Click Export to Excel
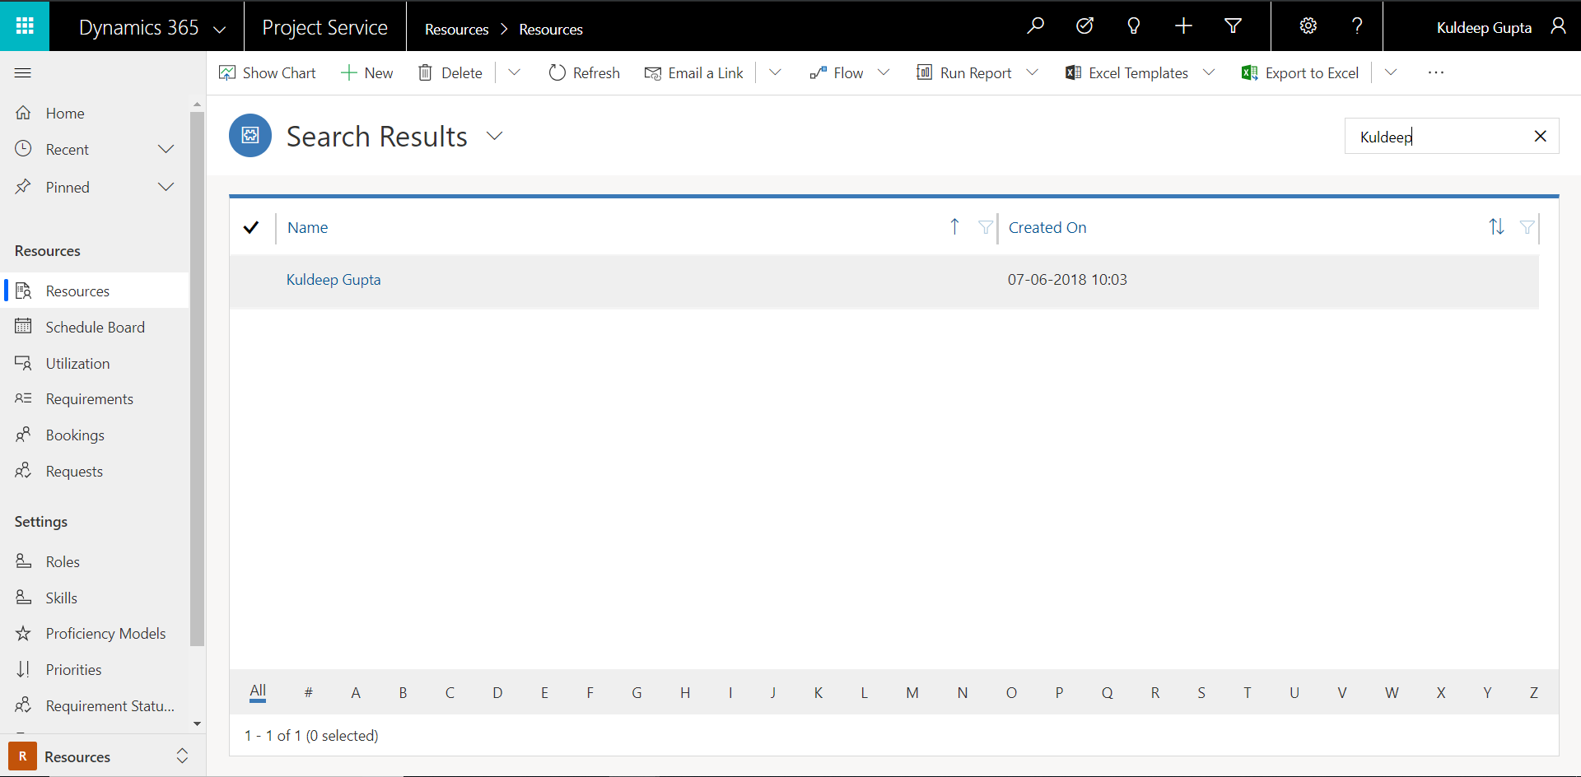The width and height of the screenshot is (1581, 777). click(x=1300, y=73)
